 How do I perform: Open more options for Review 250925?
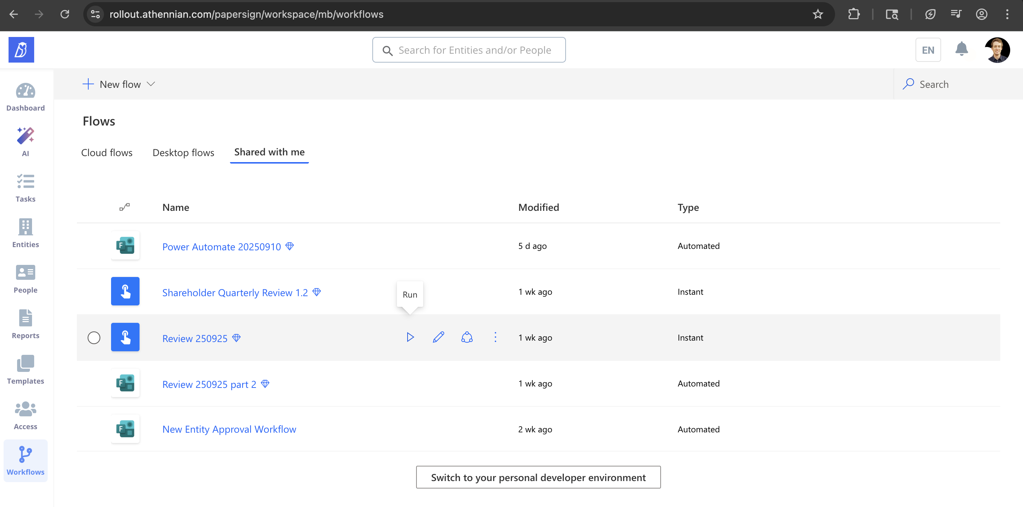coord(495,337)
